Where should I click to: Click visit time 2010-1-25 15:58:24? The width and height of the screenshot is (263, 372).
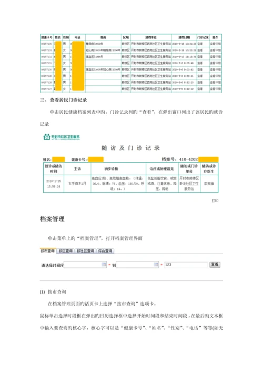point(54,184)
